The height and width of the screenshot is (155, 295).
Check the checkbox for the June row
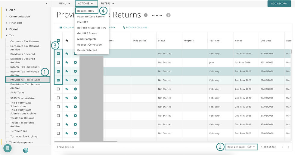[x=58, y=62]
